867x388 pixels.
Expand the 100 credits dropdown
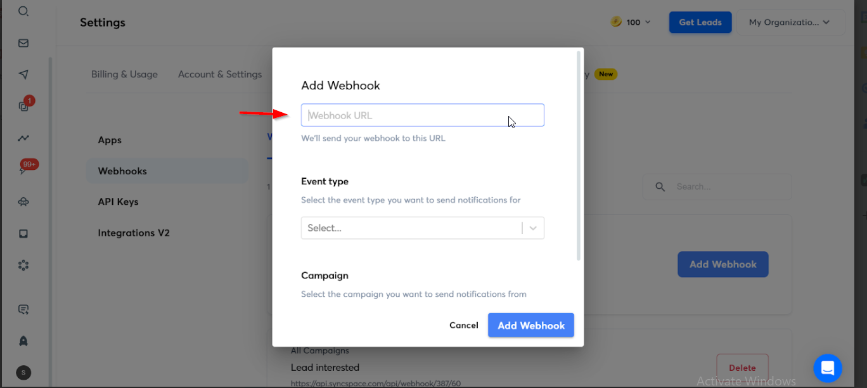point(631,23)
